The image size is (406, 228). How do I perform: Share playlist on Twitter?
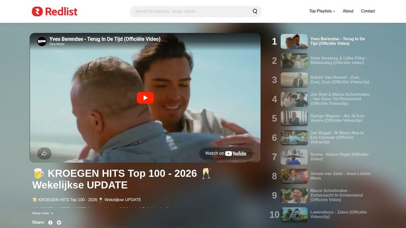pyautogui.click(x=59, y=223)
